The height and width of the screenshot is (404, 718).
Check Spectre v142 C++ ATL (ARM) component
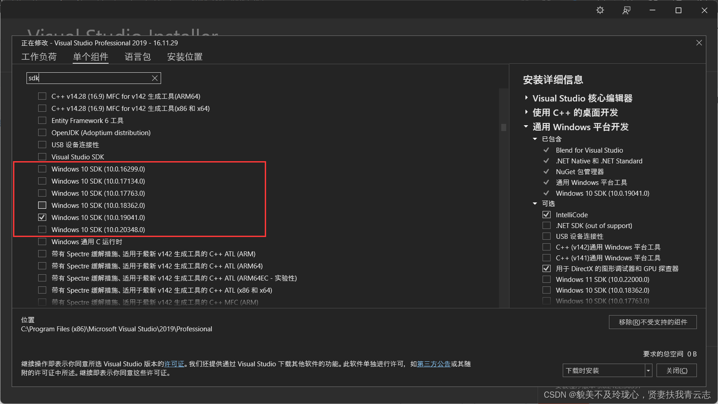(42, 254)
